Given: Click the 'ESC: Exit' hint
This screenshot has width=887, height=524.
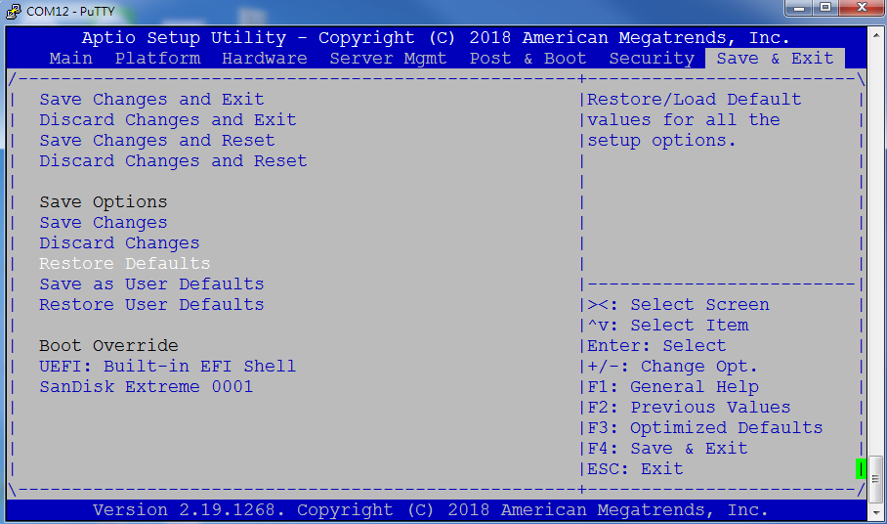Looking at the screenshot, I should [x=635, y=469].
